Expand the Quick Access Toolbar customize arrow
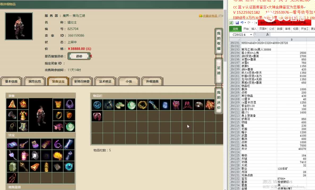 click(256, 23)
